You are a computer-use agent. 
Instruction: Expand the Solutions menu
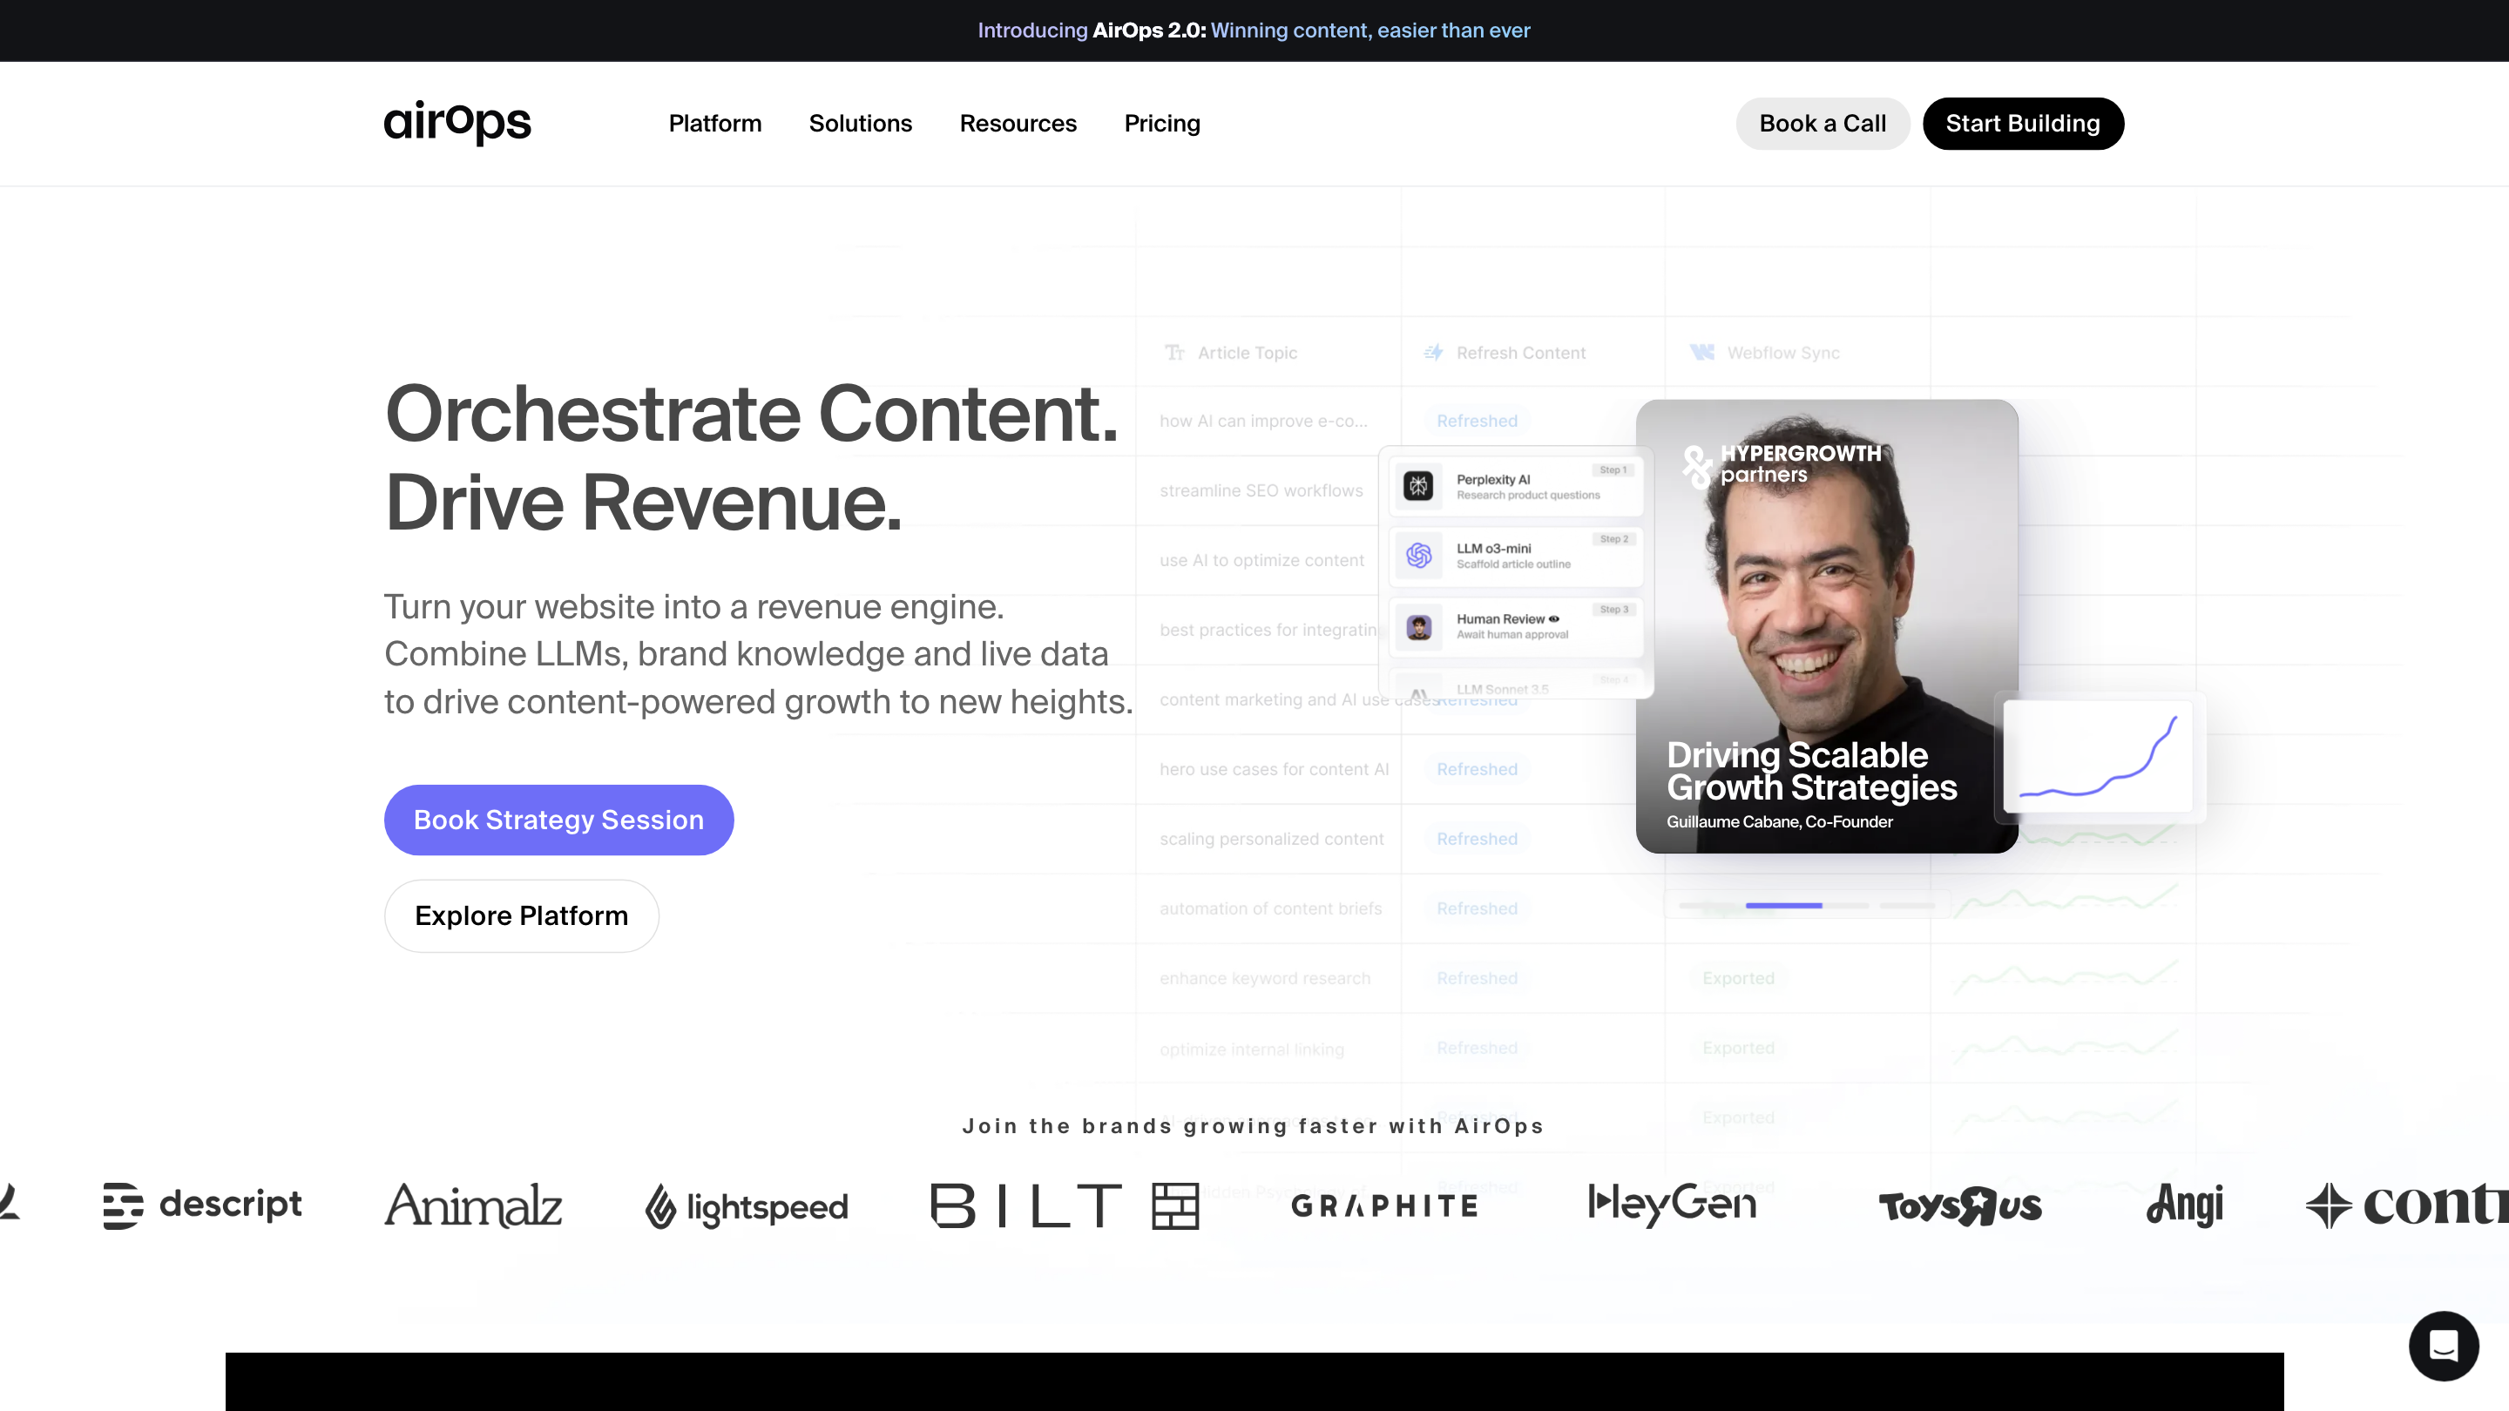860,124
